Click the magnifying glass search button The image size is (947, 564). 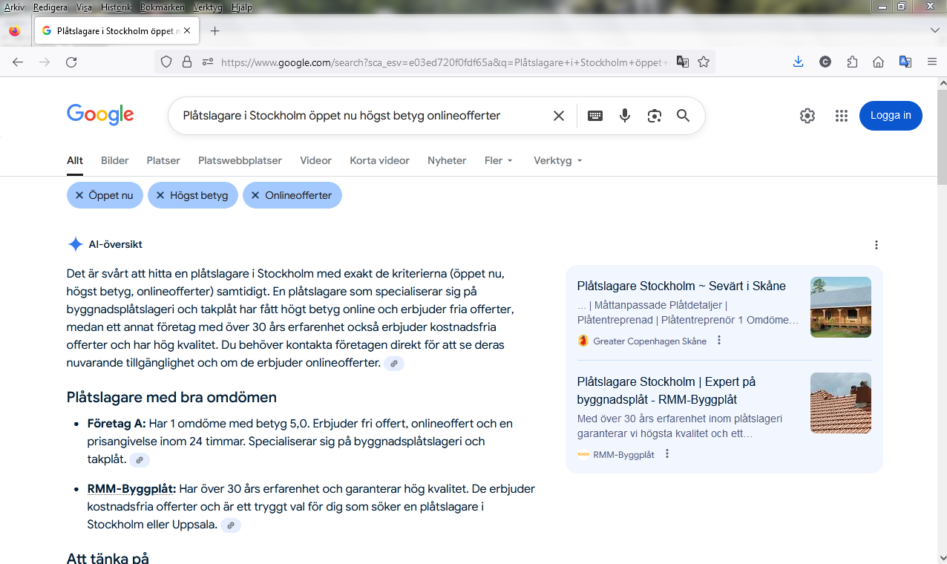coord(683,116)
